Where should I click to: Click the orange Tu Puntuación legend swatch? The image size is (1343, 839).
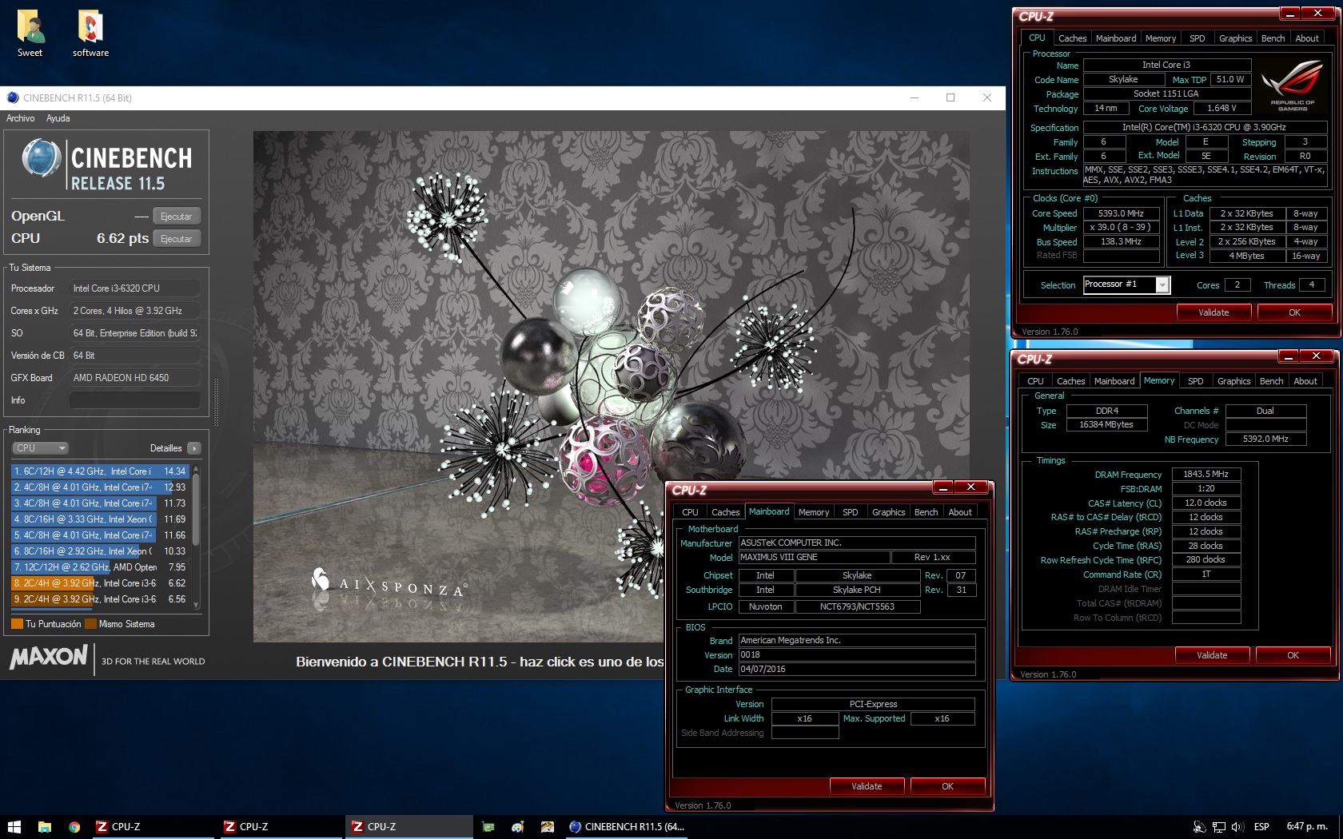(17, 624)
